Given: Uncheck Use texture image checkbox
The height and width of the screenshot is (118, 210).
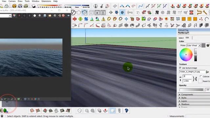Looking at the screenshot, I should pos(180,68).
